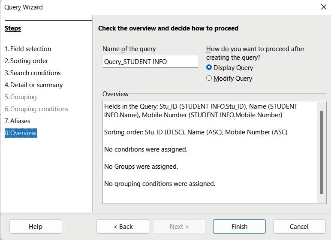The image size is (331, 240).
Task: Select the Display Query radio option
Action: (x=209, y=67)
